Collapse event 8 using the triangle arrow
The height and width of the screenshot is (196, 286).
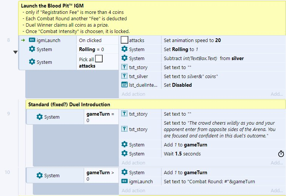pyautogui.click(x=15, y=52)
